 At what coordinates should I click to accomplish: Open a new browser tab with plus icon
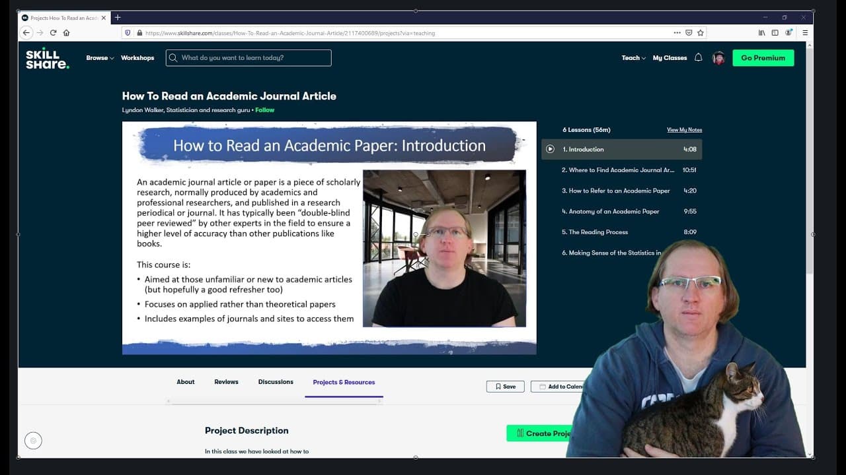tap(118, 17)
